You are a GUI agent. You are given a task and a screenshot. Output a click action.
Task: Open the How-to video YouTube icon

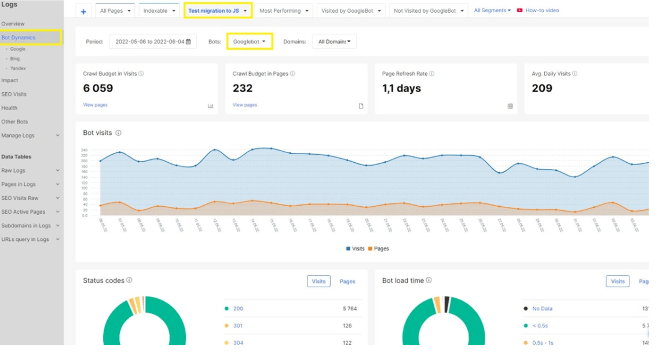coord(519,10)
